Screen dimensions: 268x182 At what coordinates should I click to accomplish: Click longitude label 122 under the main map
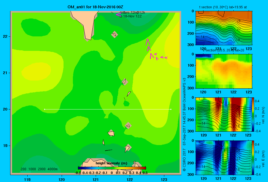click(x=130, y=179)
